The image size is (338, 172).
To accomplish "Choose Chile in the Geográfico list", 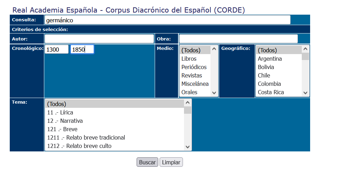I will tap(264, 75).
